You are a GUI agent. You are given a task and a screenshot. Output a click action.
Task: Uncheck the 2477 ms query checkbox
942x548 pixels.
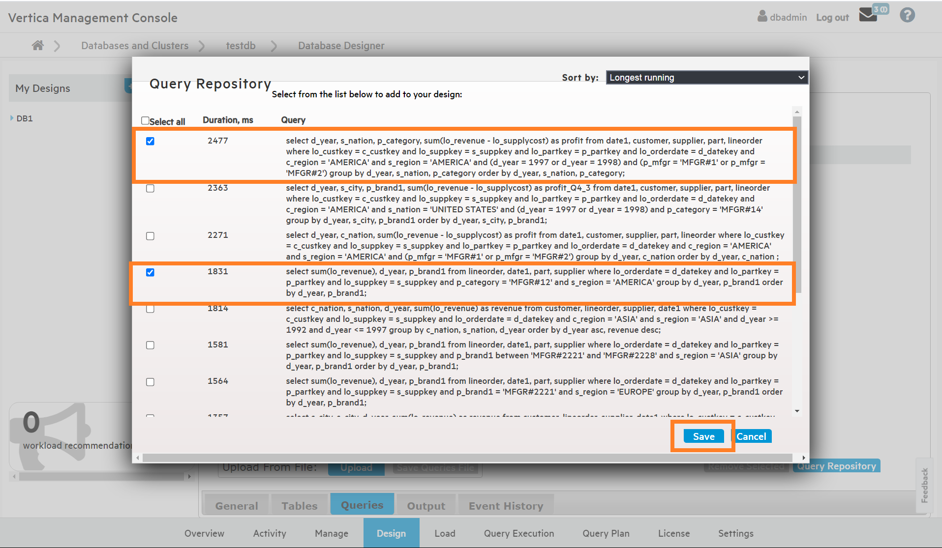[150, 141]
